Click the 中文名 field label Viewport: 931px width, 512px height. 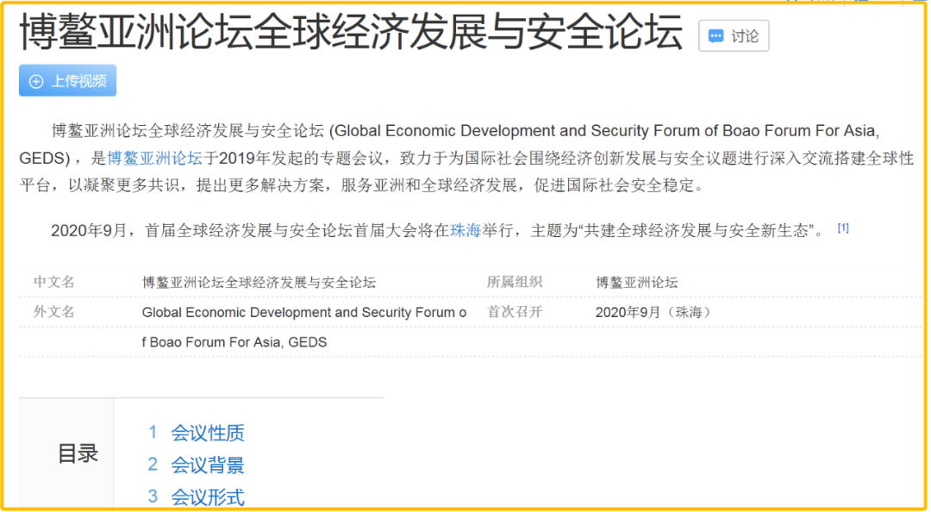pos(54,282)
